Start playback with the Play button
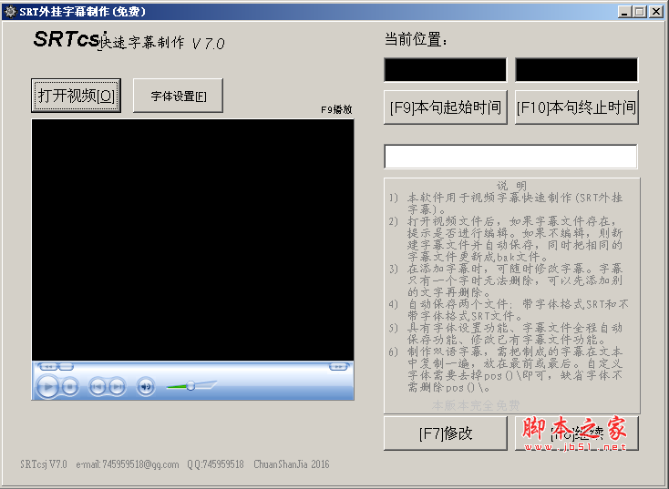669x489 pixels. coord(47,387)
